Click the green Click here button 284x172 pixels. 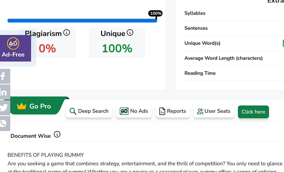[253, 112]
